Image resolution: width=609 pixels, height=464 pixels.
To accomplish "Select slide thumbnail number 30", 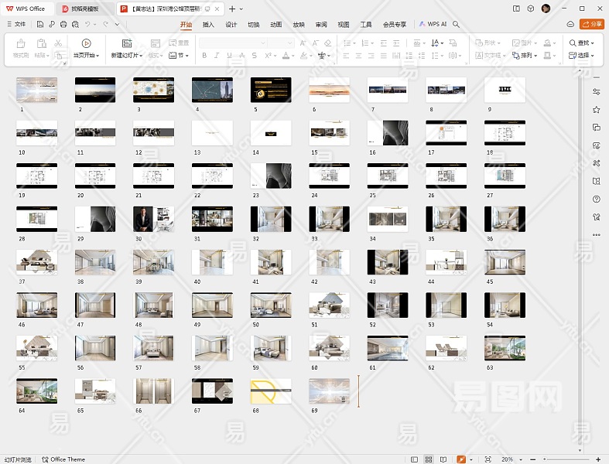I will tap(153, 219).
